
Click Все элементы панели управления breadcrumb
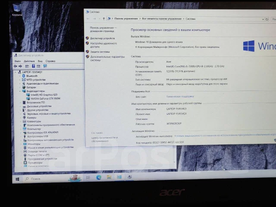pos(162,19)
